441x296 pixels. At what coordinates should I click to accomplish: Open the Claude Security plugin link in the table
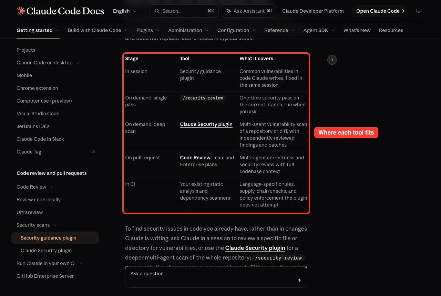click(206, 124)
